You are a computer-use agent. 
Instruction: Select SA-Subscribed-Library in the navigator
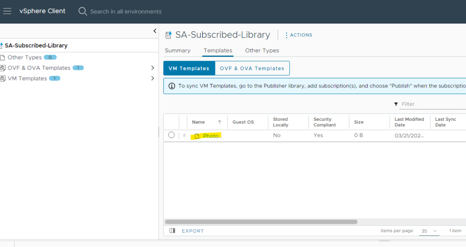[36, 45]
